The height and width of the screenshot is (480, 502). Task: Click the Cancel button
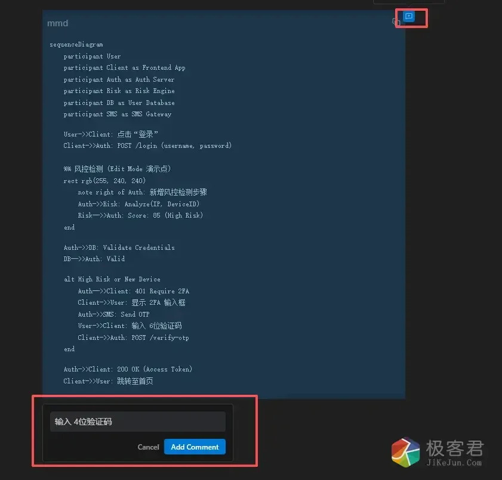click(148, 447)
